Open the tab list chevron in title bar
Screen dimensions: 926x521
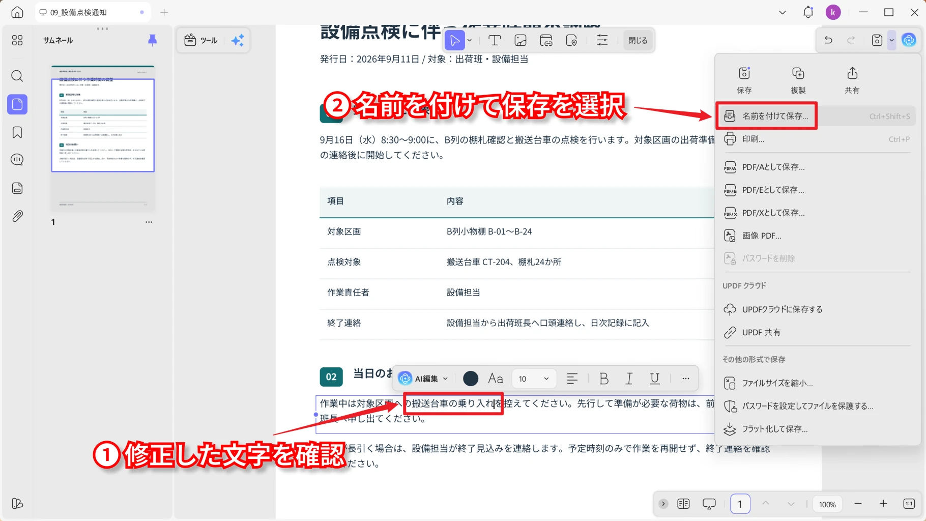pos(783,12)
